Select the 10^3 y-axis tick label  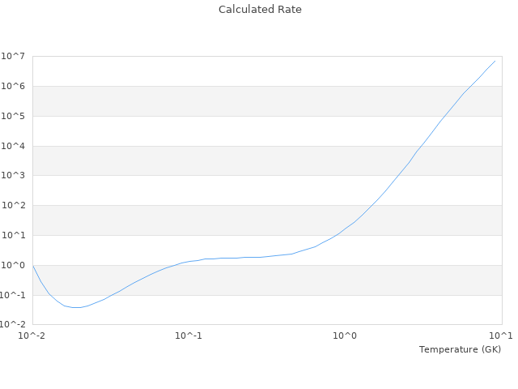click(14, 176)
